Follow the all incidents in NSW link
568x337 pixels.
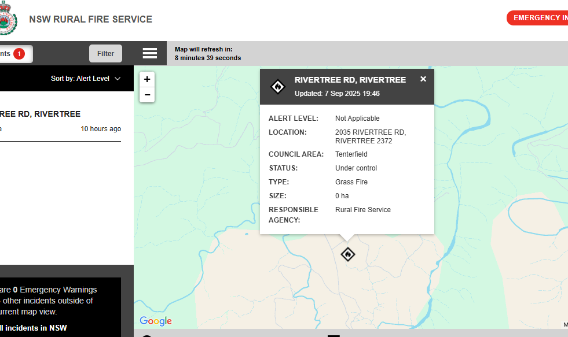coord(33,328)
